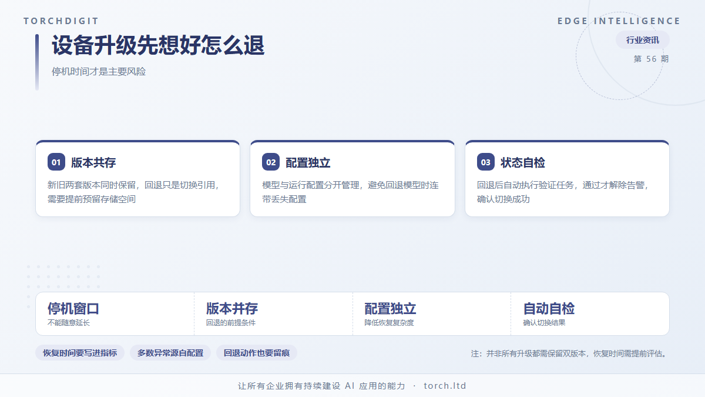Click the 不能随意延长 caption
705x397 pixels.
tap(69, 323)
